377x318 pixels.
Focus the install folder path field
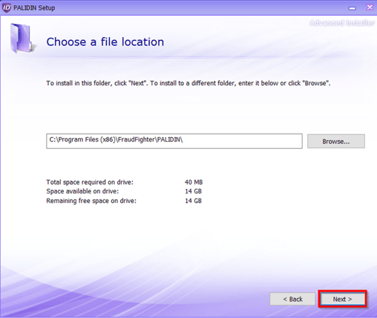tap(174, 141)
